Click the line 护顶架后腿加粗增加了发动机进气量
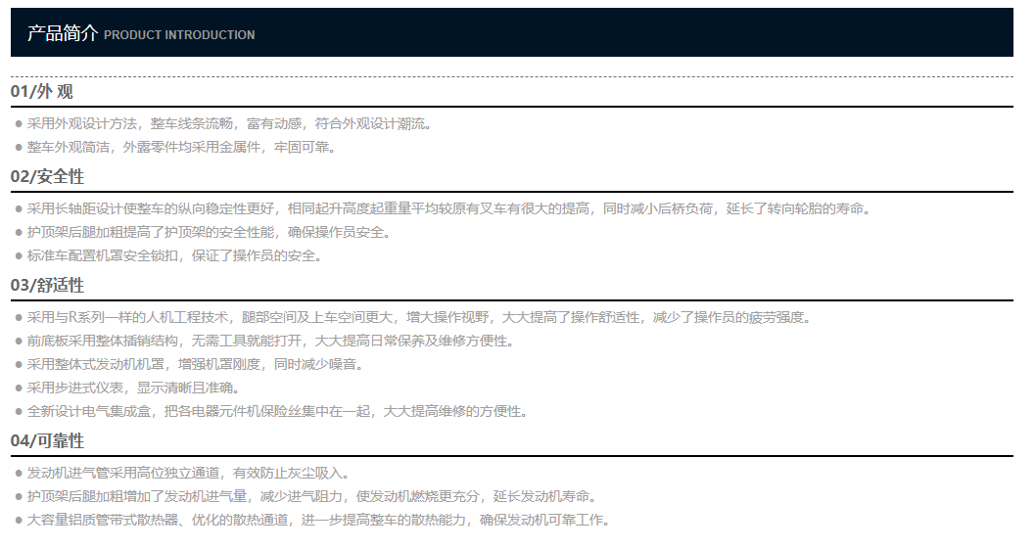The width and height of the screenshot is (1036, 549). [x=311, y=496]
